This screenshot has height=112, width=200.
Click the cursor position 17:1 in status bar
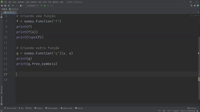[159, 111]
